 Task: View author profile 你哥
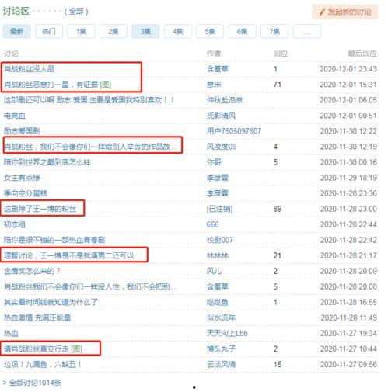pos(214,162)
